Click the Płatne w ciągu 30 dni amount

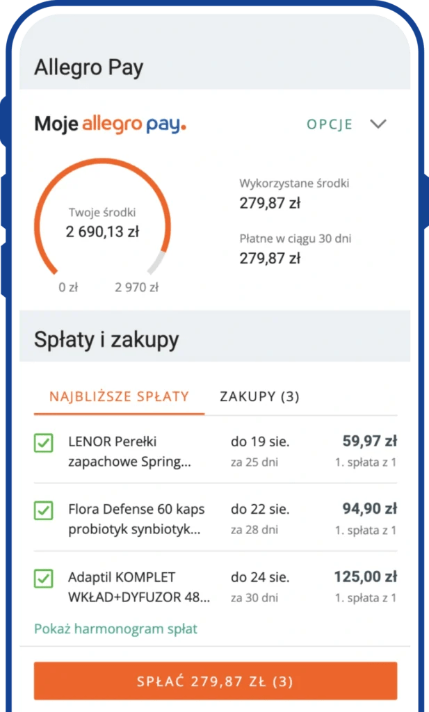coord(270,259)
